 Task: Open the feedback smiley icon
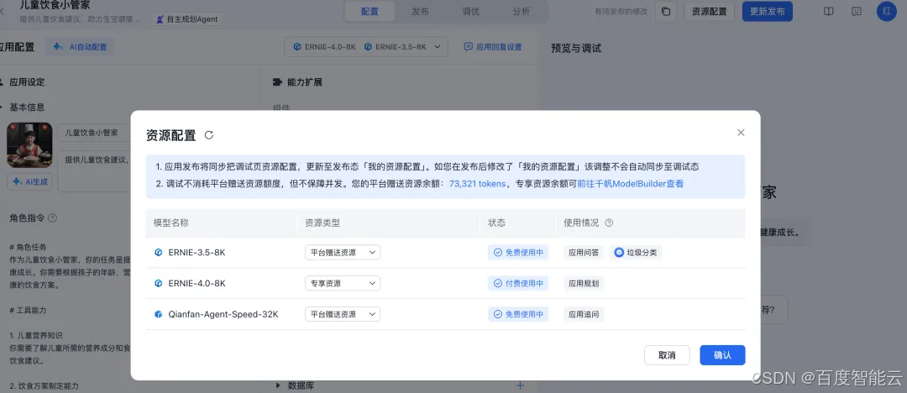coord(857,12)
